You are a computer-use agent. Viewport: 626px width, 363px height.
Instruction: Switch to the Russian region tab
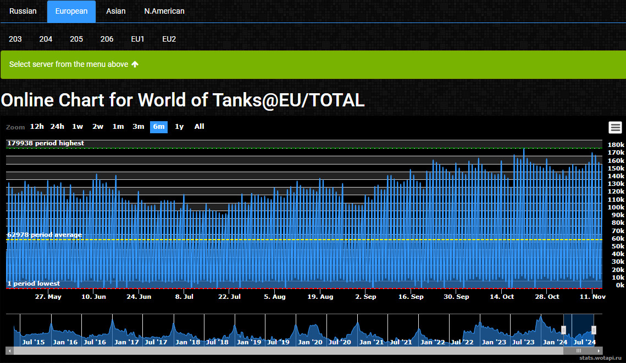(x=23, y=11)
